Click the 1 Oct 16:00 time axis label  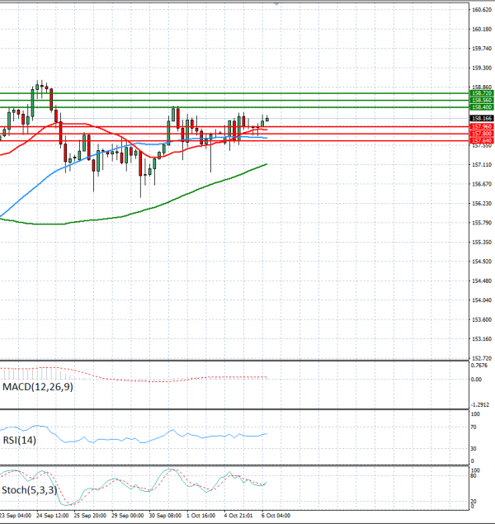[x=200, y=516]
